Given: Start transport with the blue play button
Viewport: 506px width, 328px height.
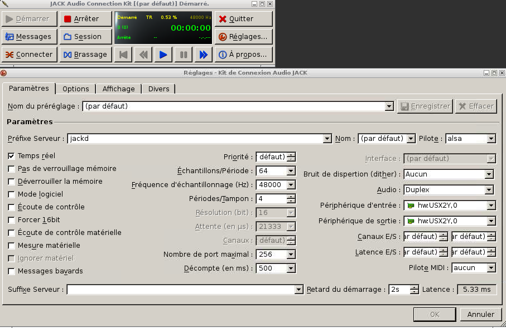Looking at the screenshot, I should click(163, 55).
